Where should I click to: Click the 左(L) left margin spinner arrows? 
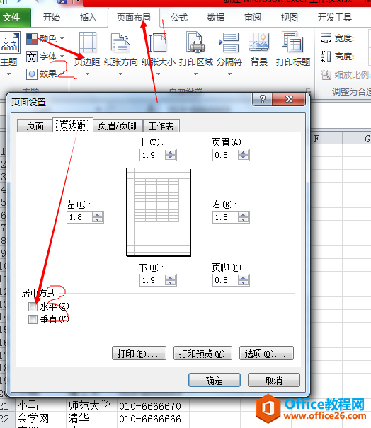coord(97,217)
